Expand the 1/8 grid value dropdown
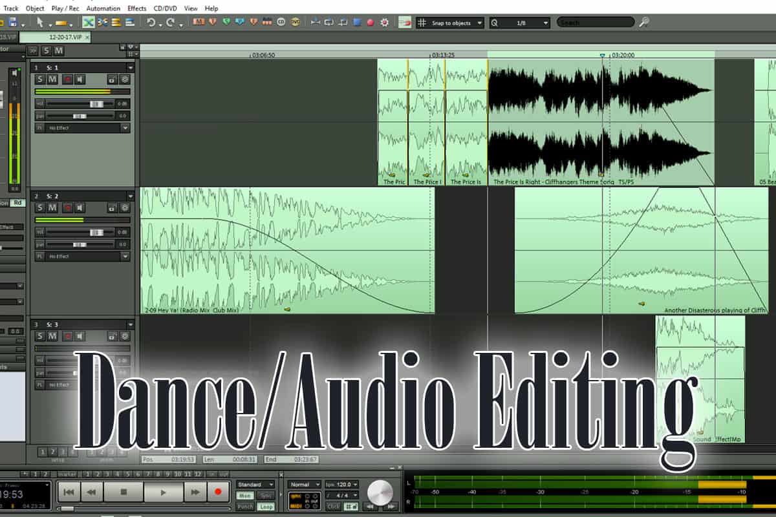This screenshot has width=776, height=517. pyautogui.click(x=546, y=23)
